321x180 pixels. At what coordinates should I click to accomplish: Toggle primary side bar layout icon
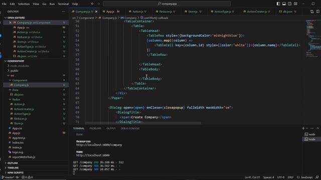tap(278, 3)
